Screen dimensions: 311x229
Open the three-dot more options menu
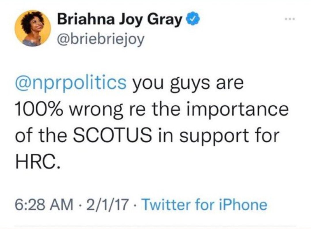click(x=290, y=19)
